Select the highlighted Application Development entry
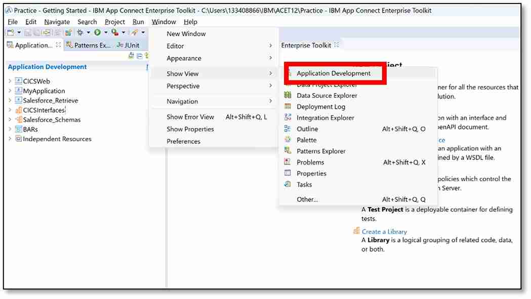531x299 pixels. (335, 73)
